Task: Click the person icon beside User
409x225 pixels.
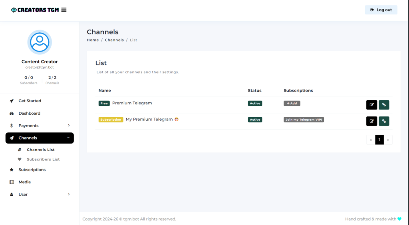Action: pos(12,195)
